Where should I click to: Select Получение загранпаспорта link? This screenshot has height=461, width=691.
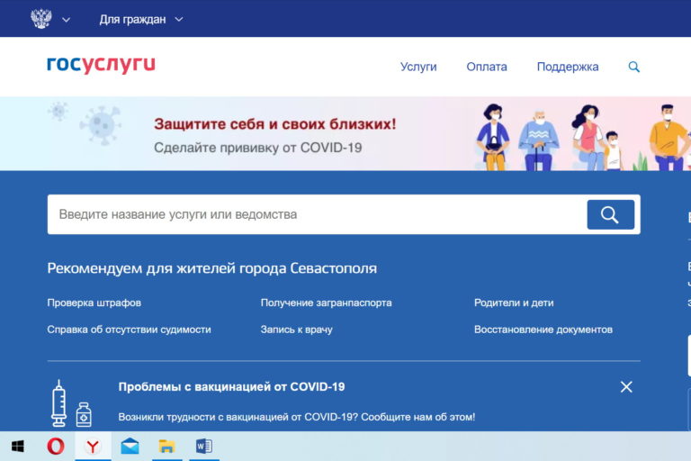tap(326, 303)
